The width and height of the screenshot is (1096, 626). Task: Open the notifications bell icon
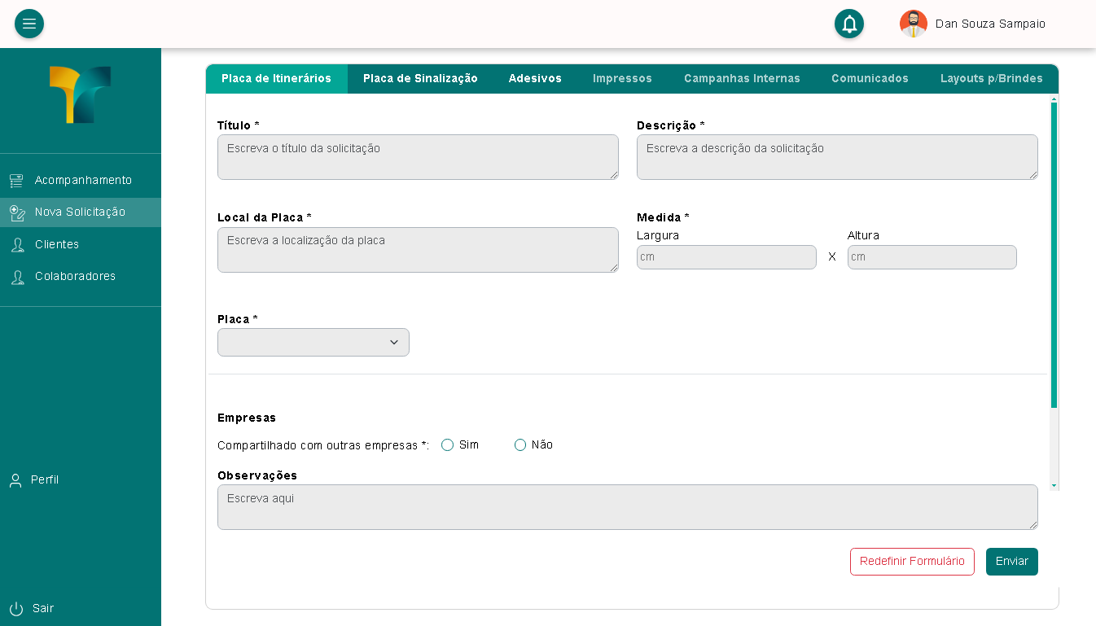point(848,24)
